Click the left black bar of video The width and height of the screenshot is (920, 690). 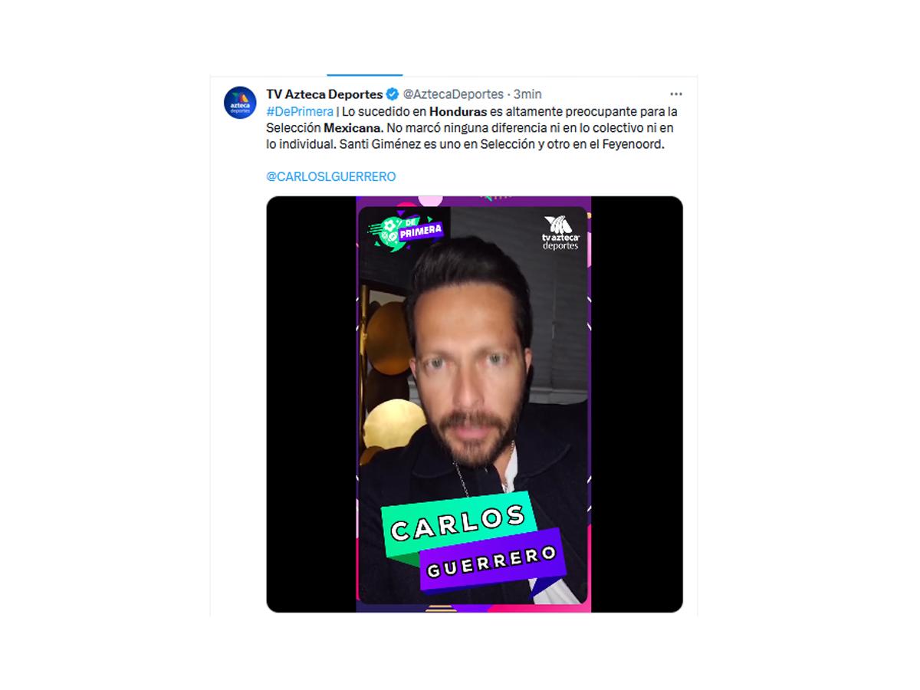[311, 404]
